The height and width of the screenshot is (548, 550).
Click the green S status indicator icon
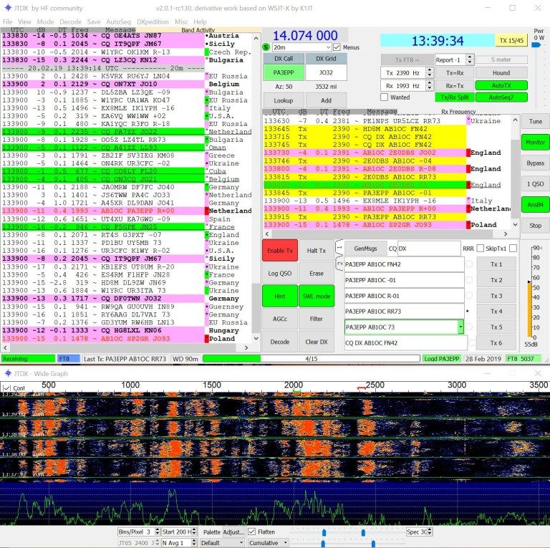click(x=267, y=47)
